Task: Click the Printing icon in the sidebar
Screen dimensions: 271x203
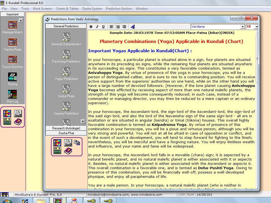Action: [12, 77]
